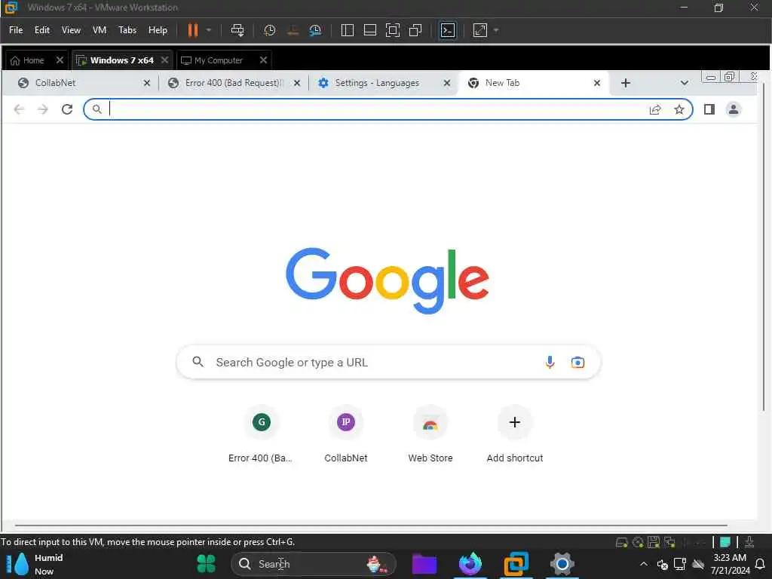Search by image with camera lens icon
772x579 pixels.
(577, 363)
